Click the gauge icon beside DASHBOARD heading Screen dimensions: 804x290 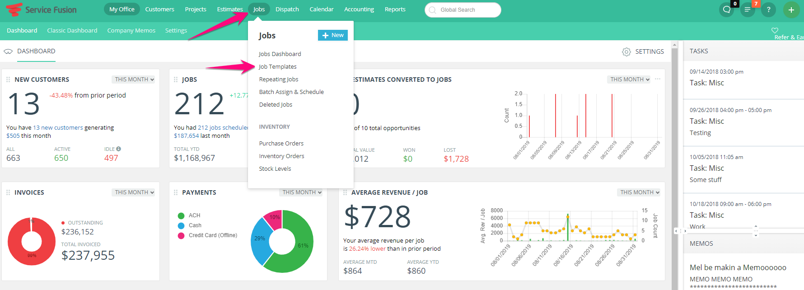point(8,51)
